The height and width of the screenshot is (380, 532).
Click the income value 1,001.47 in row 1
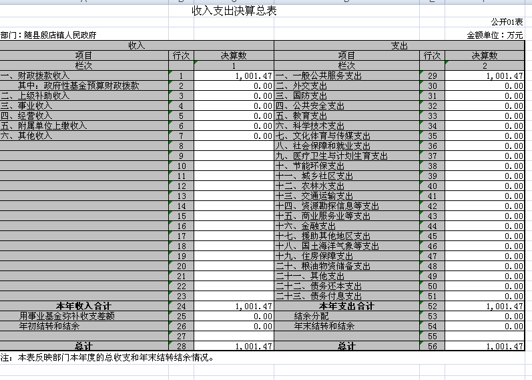tap(234, 75)
